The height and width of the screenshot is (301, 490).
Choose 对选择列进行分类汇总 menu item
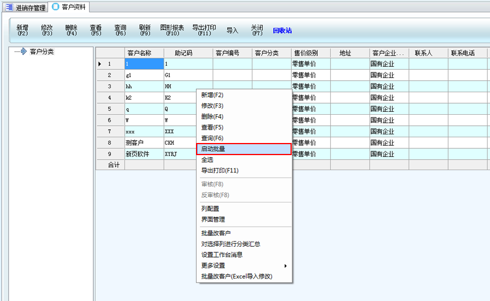[x=231, y=244]
